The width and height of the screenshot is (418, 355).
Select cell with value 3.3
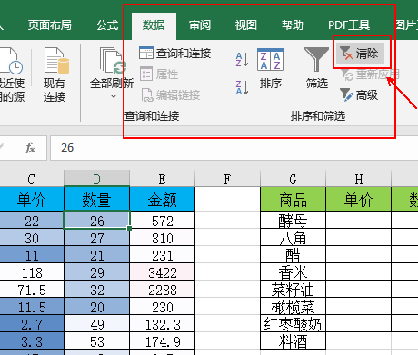pyautogui.click(x=32, y=341)
